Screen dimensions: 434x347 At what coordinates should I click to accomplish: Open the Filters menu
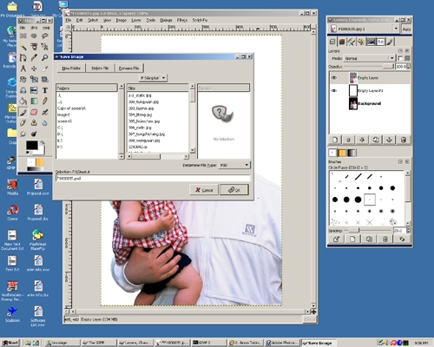pyautogui.click(x=182, y=20)
